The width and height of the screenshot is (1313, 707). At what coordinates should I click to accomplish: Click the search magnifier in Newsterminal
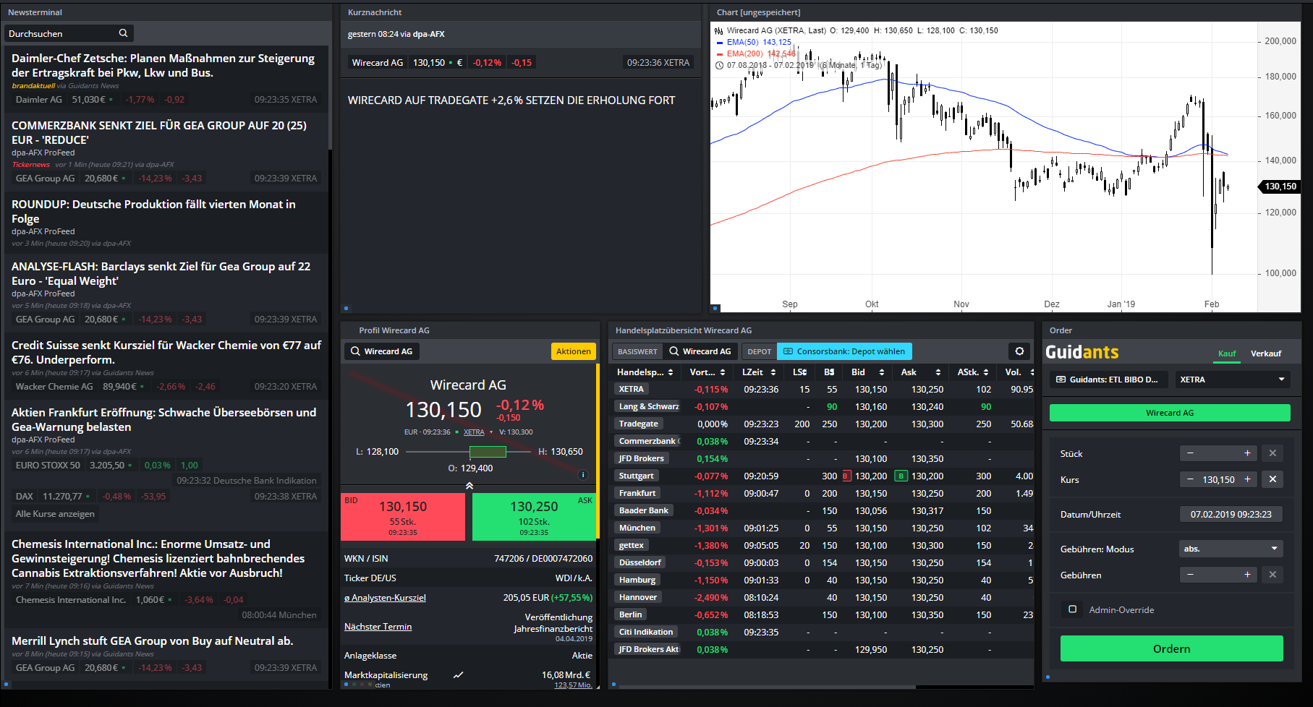(123, 33)
